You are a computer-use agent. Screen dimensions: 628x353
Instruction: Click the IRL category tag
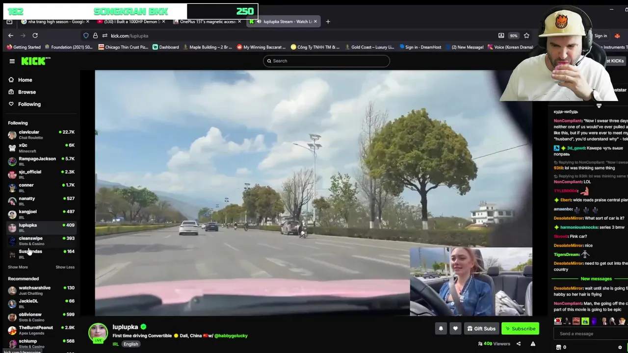[116, 344]
